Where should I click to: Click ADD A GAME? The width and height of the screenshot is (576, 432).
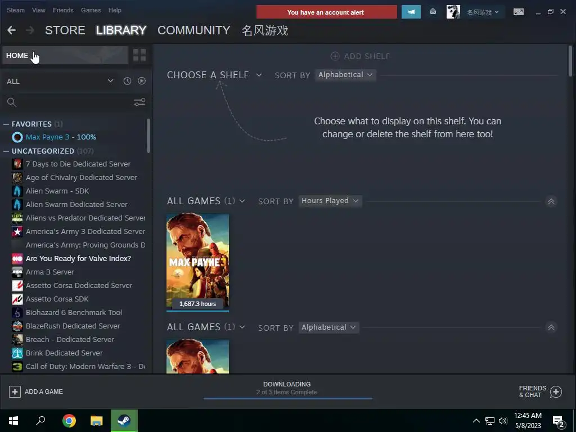click(36, 391)
